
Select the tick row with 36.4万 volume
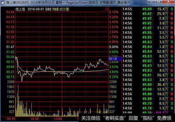click(148, 85)
